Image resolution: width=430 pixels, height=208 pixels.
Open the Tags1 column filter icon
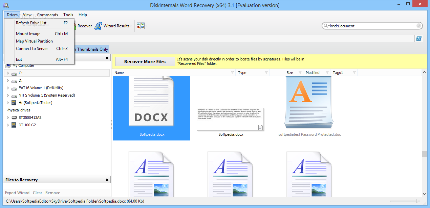pyautogui.click(x=354, y=73)
